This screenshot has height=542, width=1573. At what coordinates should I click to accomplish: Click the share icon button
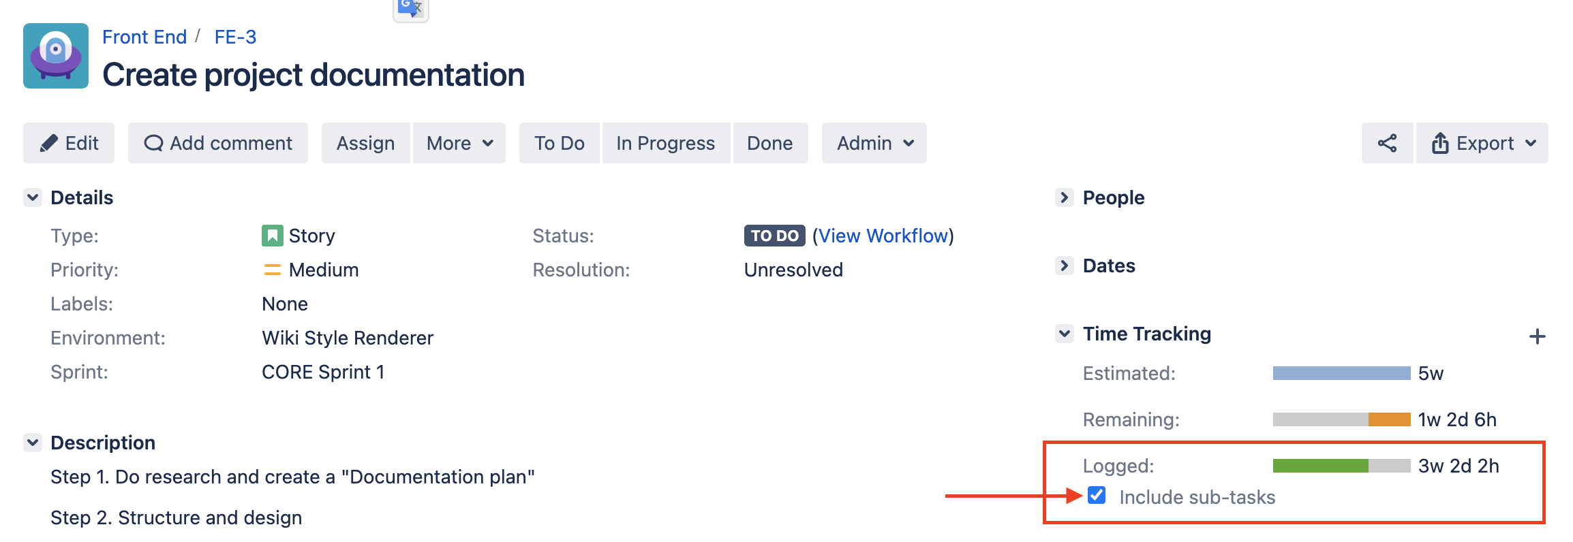point(1387,143)
